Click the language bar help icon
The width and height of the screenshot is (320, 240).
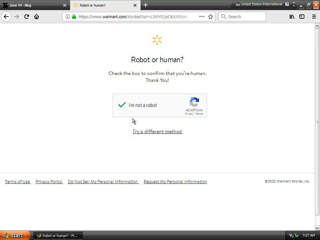click(x=287, y=4)
